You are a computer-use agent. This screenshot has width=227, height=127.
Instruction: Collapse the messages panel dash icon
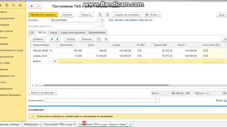(33, 116)
